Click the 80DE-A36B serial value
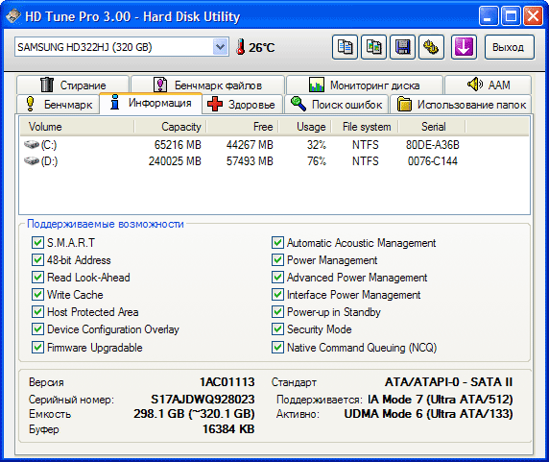549x462 pixels. [x=433, y=145]
